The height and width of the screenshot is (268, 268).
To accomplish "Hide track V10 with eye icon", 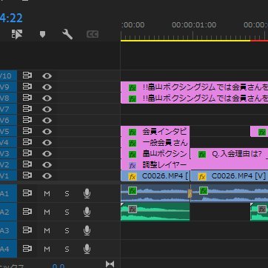I will point(47,76).
